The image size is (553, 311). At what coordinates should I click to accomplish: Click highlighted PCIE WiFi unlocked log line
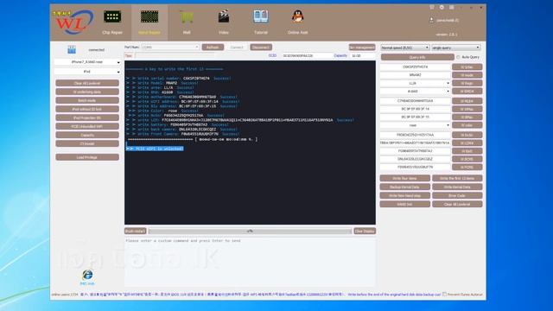coord(155,149)
